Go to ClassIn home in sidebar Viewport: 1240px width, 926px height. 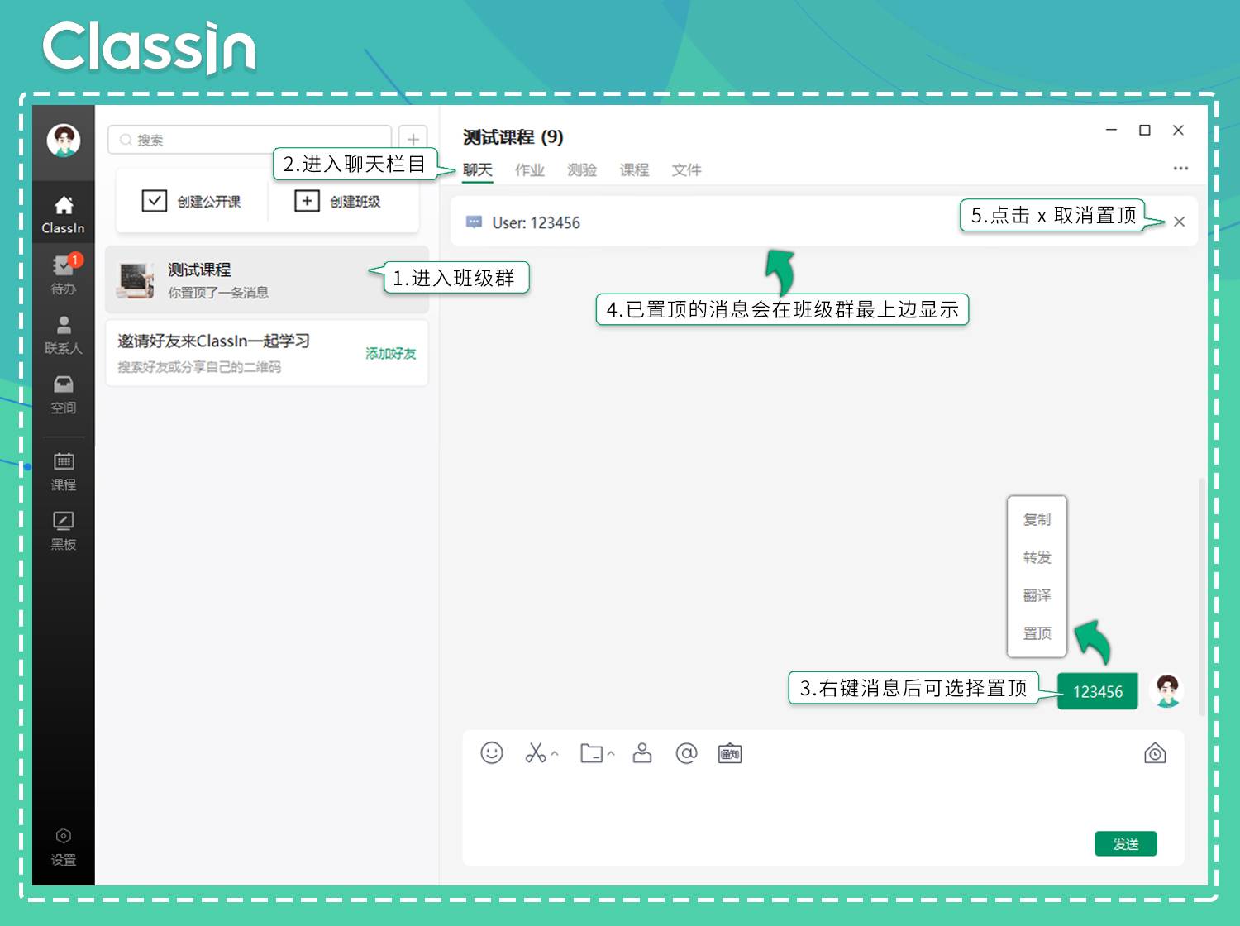[64, 215]
